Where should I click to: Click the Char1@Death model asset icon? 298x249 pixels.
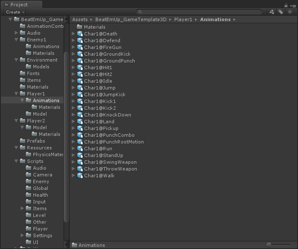pos(80,34)
